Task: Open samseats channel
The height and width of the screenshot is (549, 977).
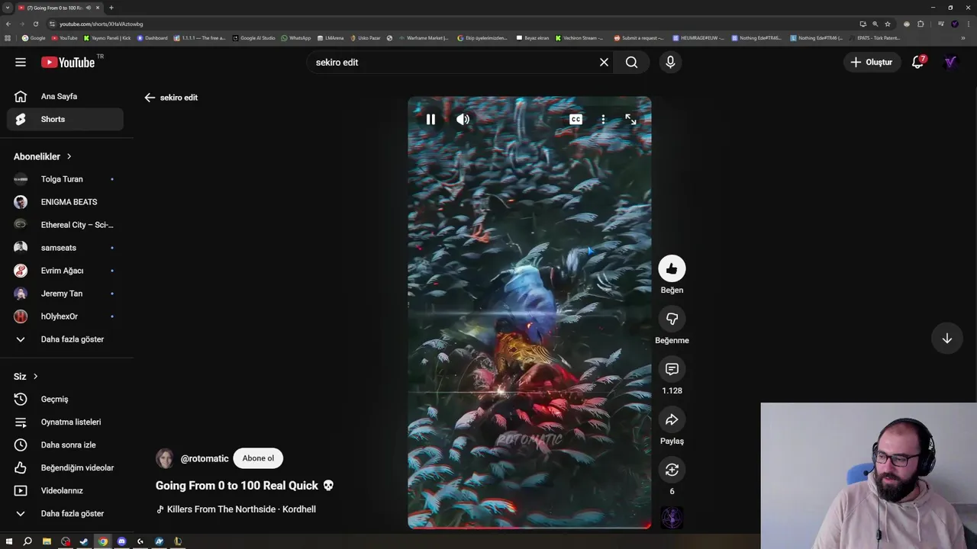Action: tap(66, 248)
